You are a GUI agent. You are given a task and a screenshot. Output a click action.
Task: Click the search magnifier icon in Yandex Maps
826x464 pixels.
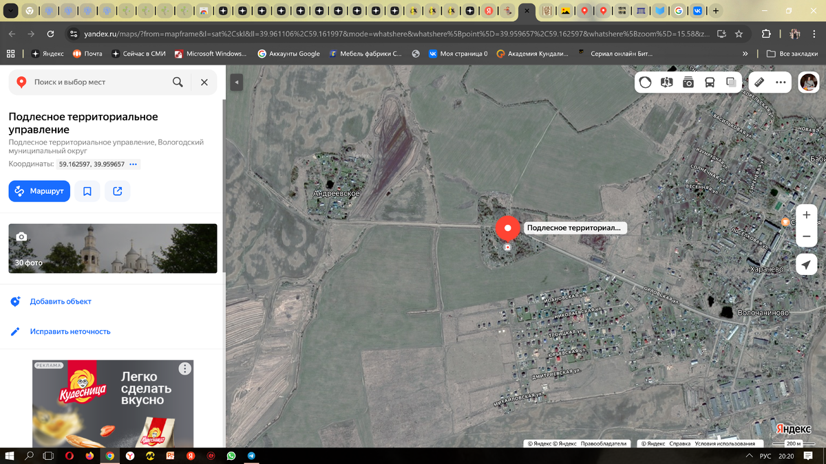pos(178,82)
